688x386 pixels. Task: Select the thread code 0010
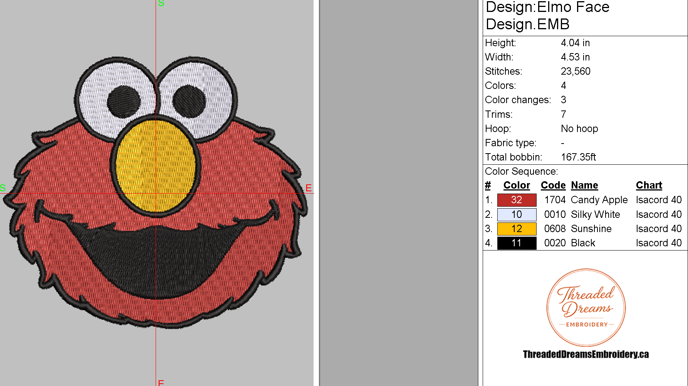click(x=555, y=214)
